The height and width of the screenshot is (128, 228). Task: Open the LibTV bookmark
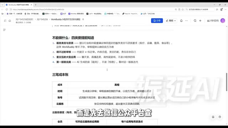tap(94, 14)
